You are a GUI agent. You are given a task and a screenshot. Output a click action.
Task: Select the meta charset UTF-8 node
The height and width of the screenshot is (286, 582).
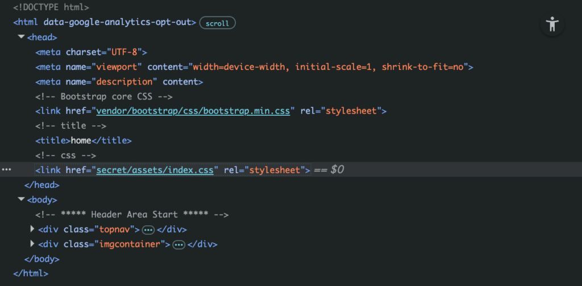91,52
